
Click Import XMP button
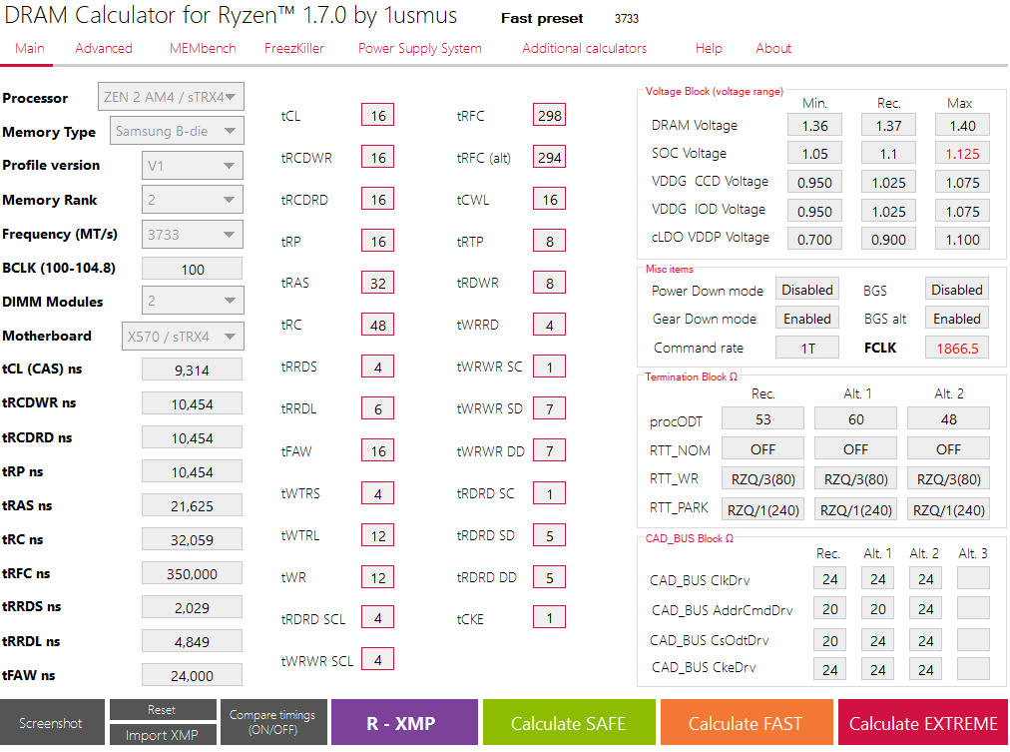click(163, 735)
